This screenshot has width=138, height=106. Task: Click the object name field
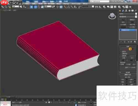[127, 14]
